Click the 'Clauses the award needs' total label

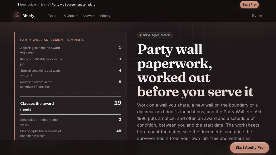37,106
